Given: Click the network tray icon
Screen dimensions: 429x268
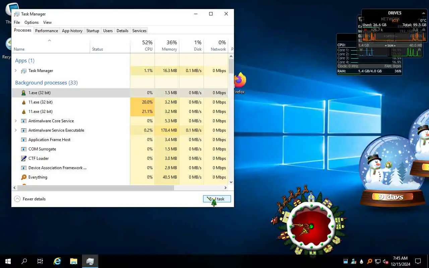Looking at the screenshot, I should [378, 261].
